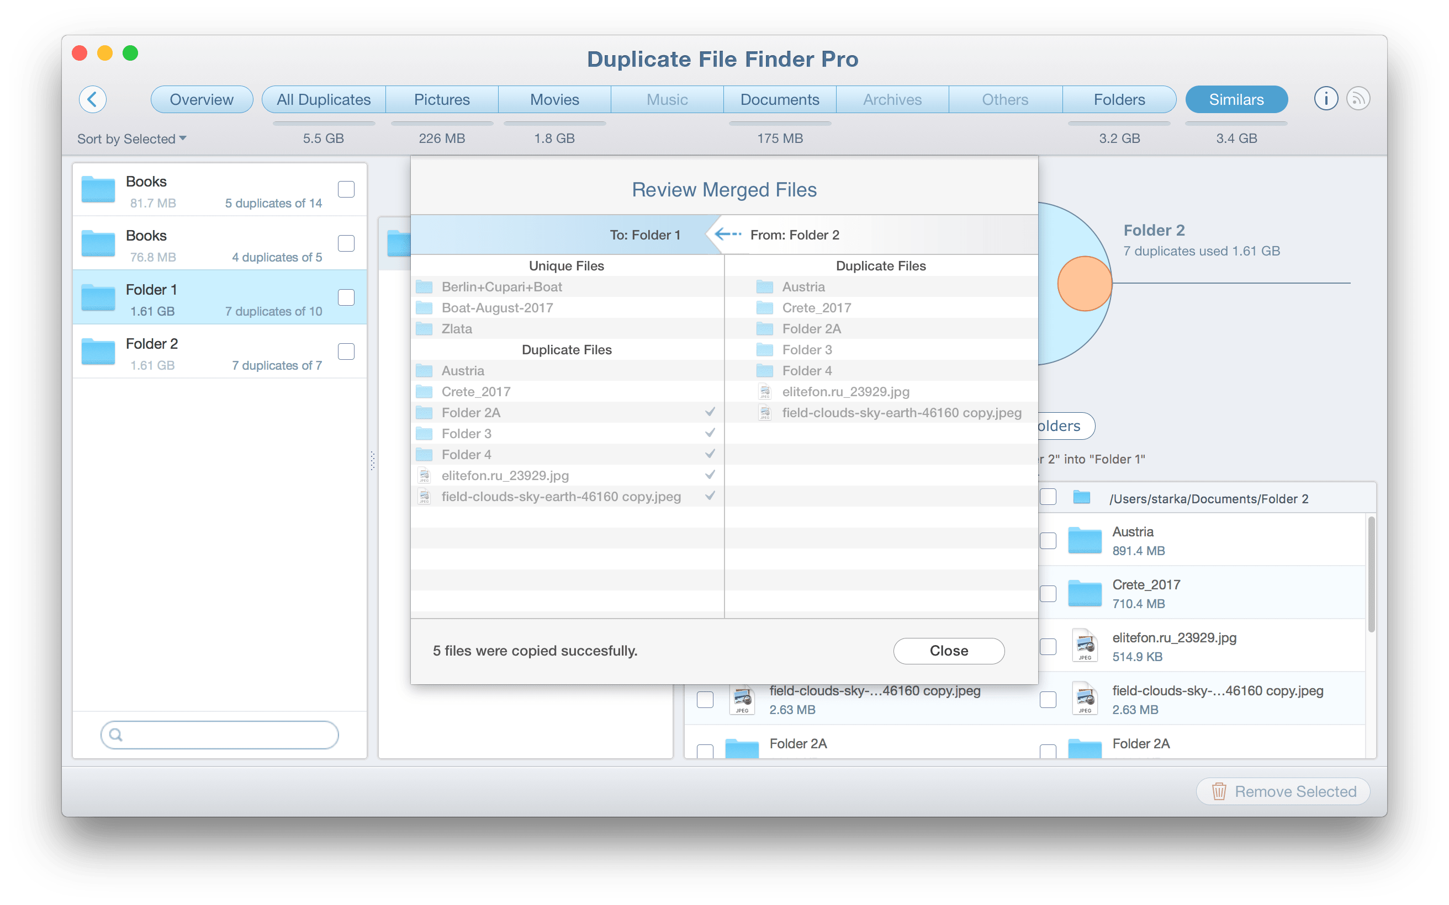Switch to the Folders tab
Screen dimensions: 1449x905
coord(1119,99)
